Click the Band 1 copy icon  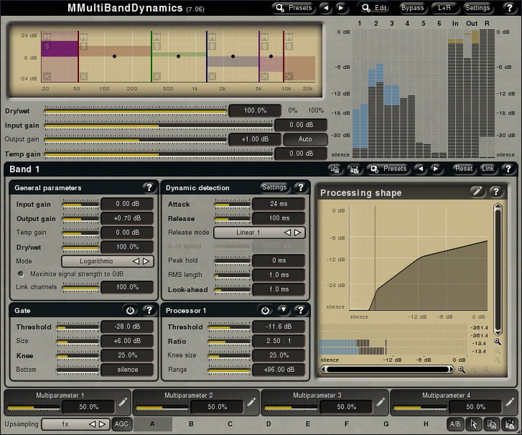335,169
